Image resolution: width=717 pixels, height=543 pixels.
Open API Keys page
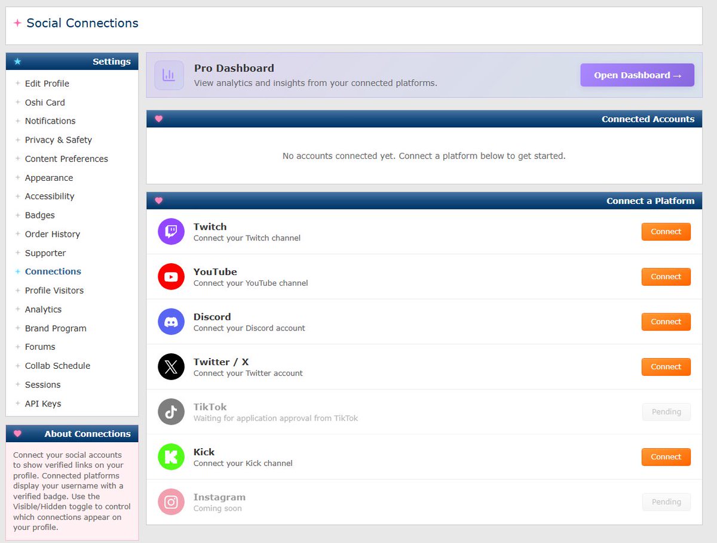click(x=43, y=404)
